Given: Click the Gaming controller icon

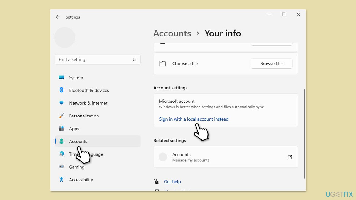Looking at the screenshot, I should pos(61,167).
